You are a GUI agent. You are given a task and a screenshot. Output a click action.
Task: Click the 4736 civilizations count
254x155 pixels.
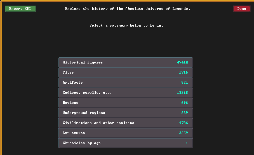(184, 123)
